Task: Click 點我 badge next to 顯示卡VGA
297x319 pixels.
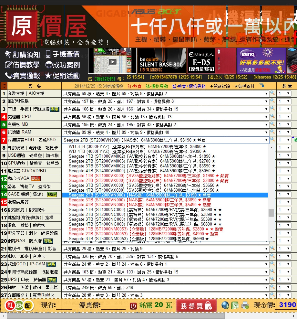Action: (x=36, y=179)
